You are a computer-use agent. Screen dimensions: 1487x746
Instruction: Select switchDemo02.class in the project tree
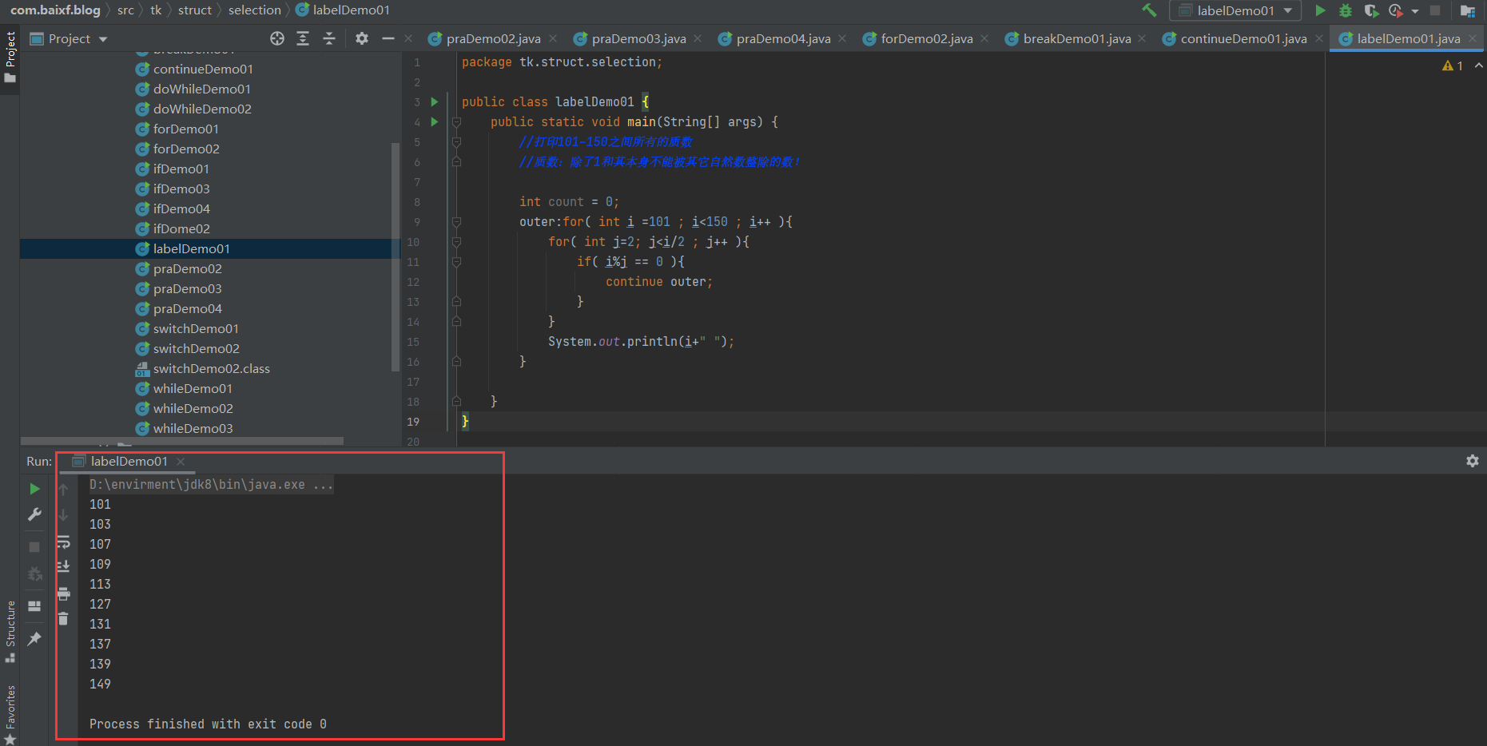(211, 369)
